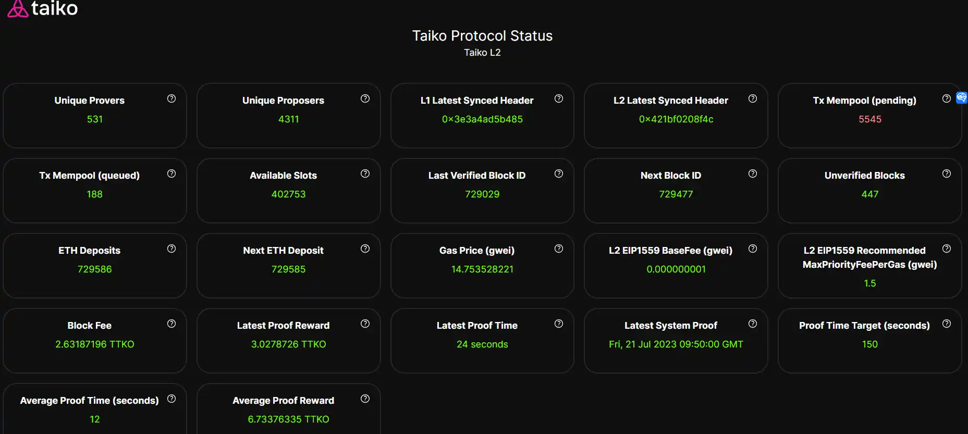Open help icon on Average Proof Reward
The height and width of the screenshot is (434, 968).
pyautogui.click(x=365, y=399)
